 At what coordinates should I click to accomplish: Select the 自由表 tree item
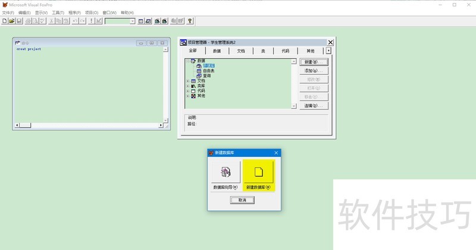click(x=209, y=71)
